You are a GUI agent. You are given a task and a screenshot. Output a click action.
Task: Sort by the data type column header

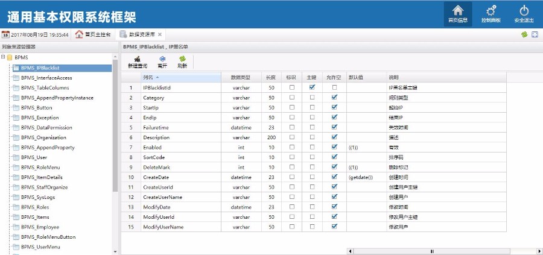point(241,78)
